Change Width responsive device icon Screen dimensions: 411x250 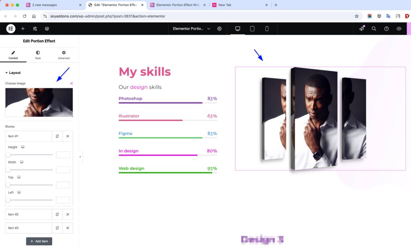point(22,162)
